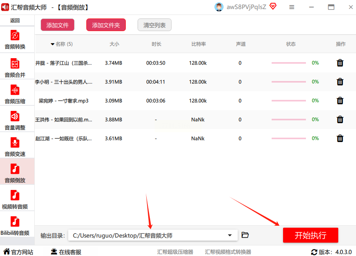Click the 比特率 column header

pyautogui.click(x=198, y=44)
